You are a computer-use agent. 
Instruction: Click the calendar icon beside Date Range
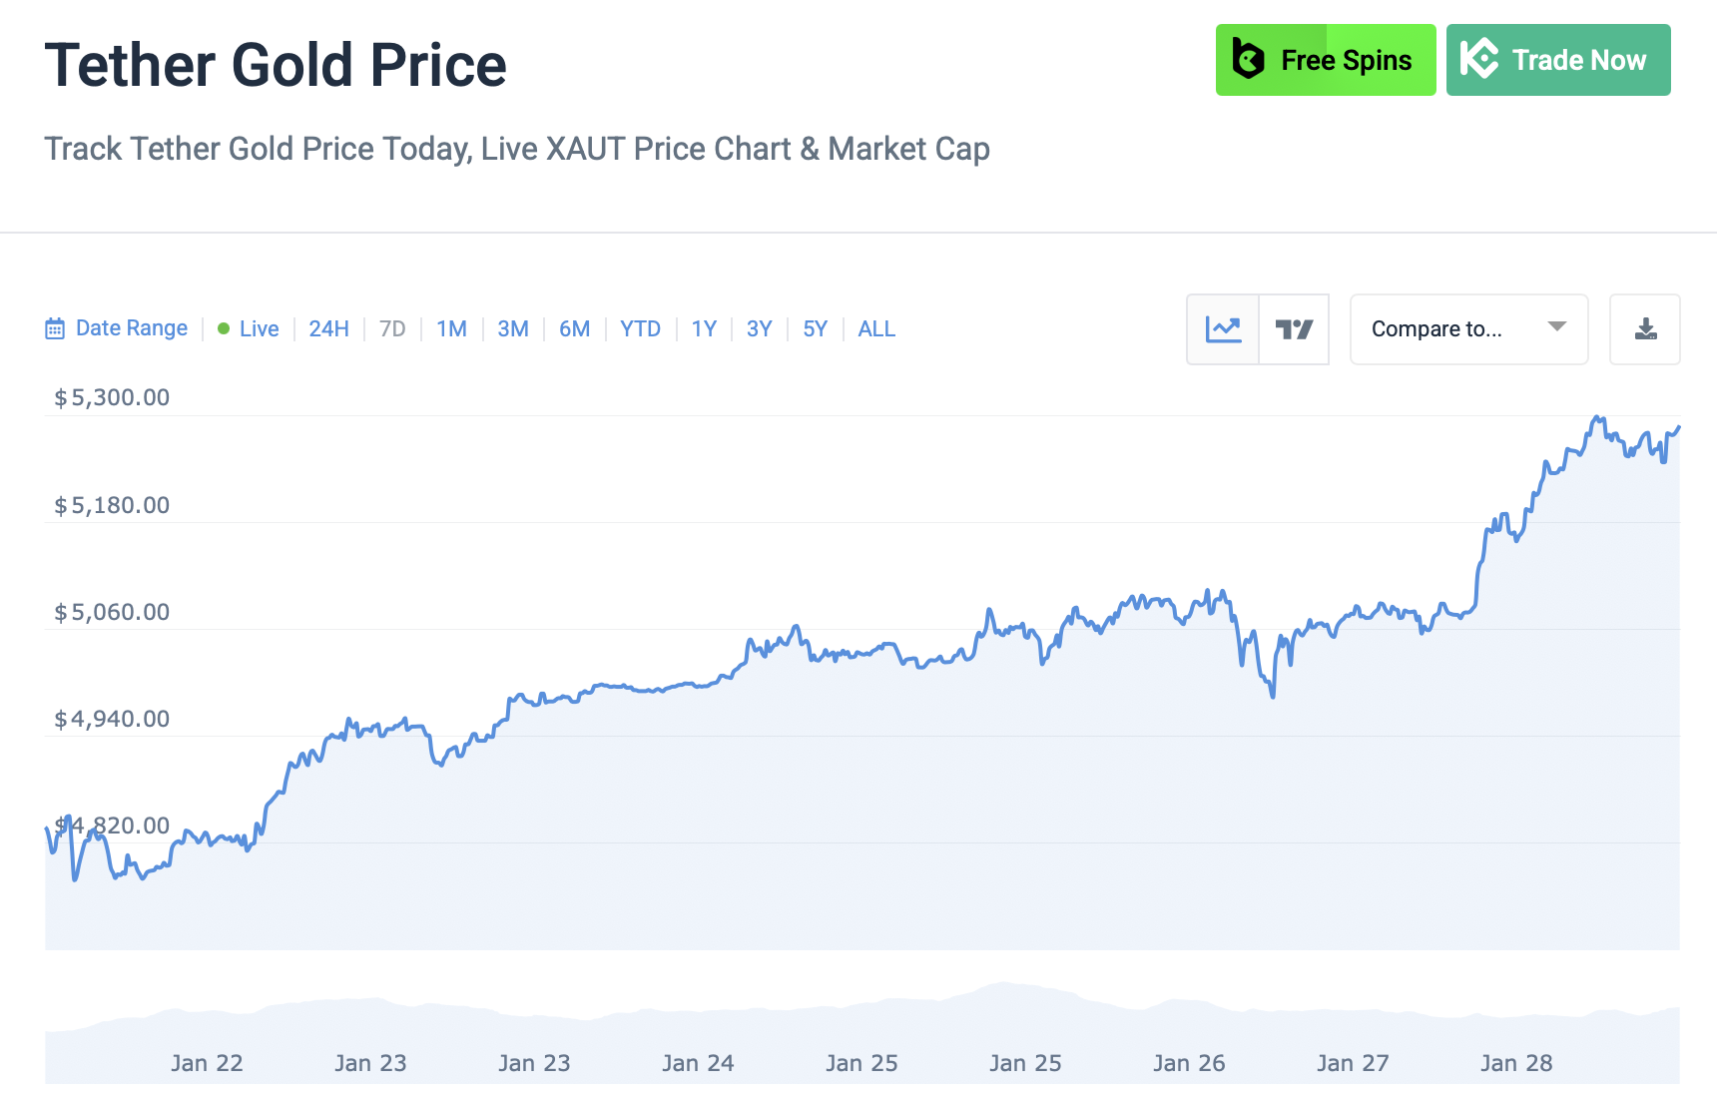(x=55, y=329)
